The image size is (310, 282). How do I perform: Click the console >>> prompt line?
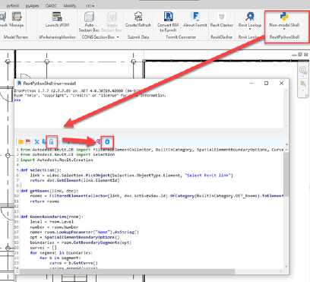click(x=17, y=100)
